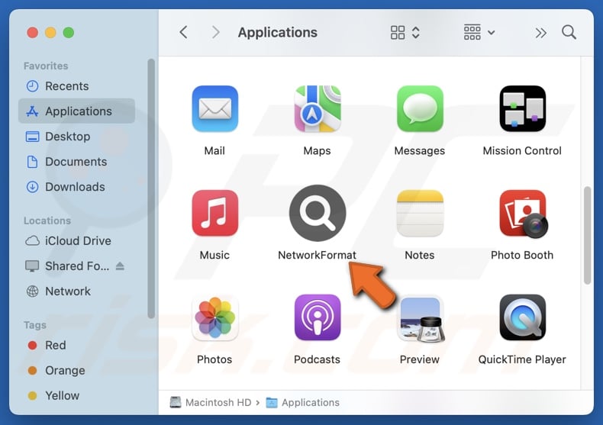Go forward with the right chevron

(216, 32)
